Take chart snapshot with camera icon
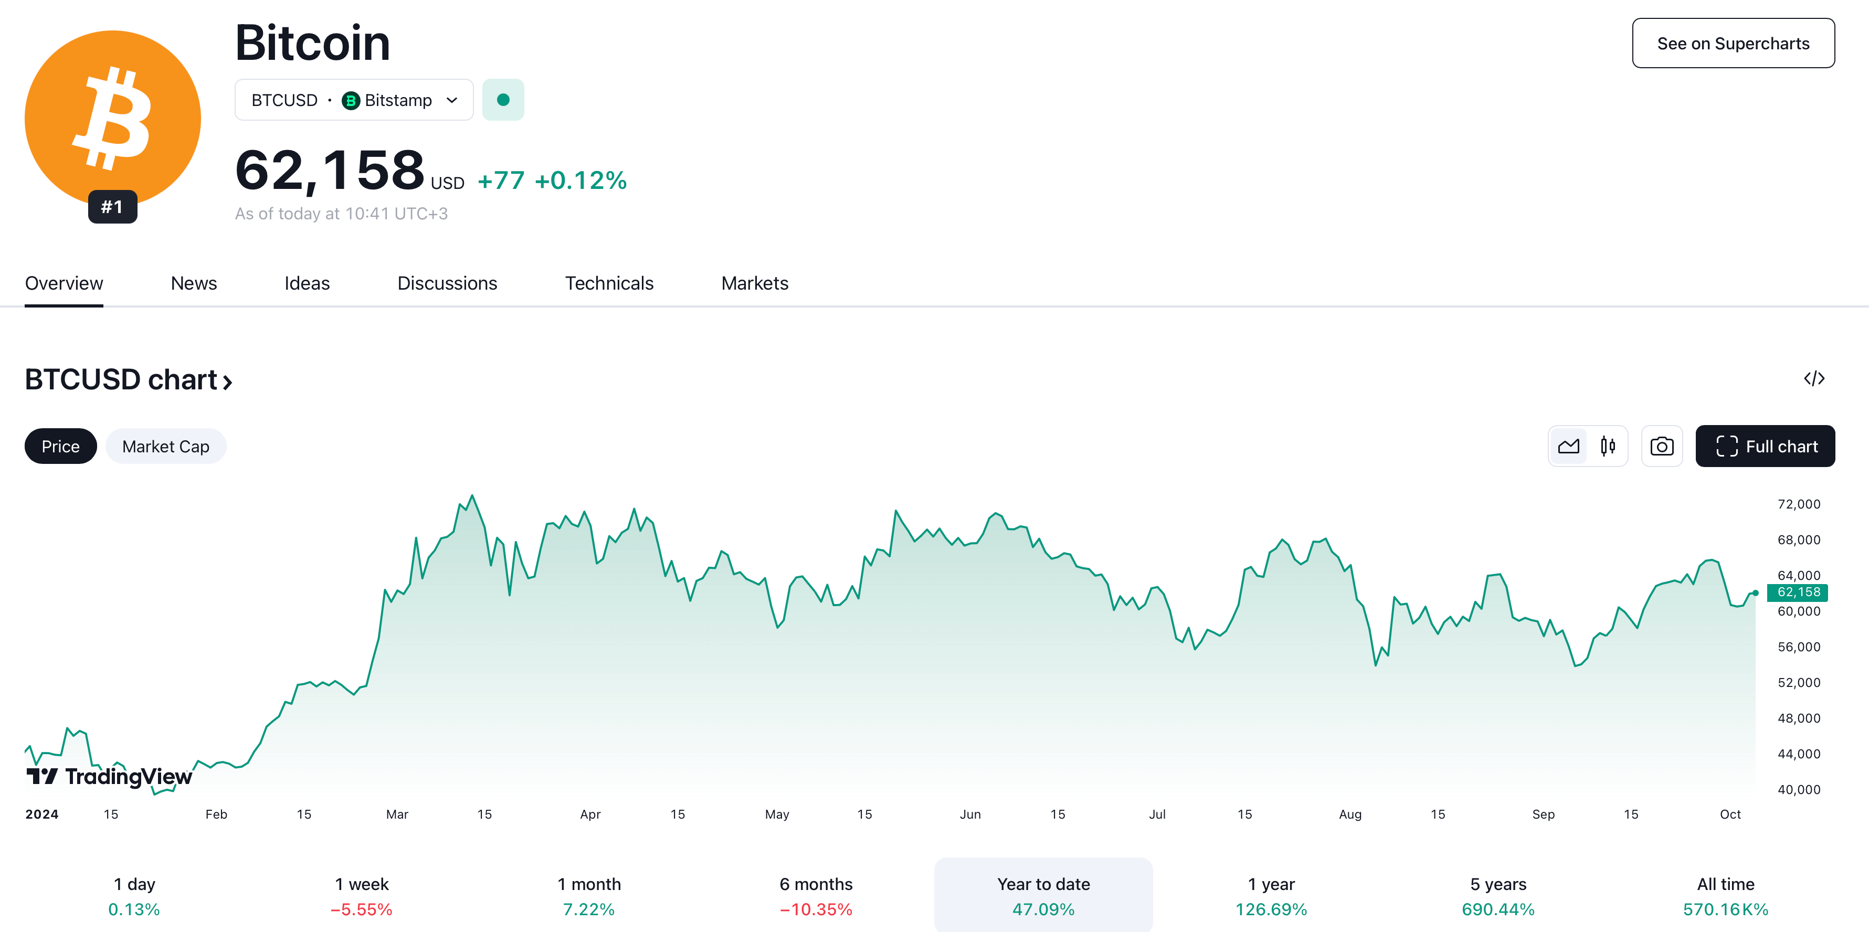Screen dimensions: 1869x932 1662,446
